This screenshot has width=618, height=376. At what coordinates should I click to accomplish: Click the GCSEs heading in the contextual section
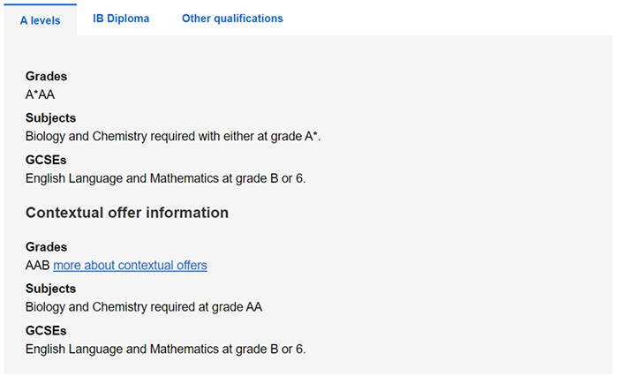(46, 331)
